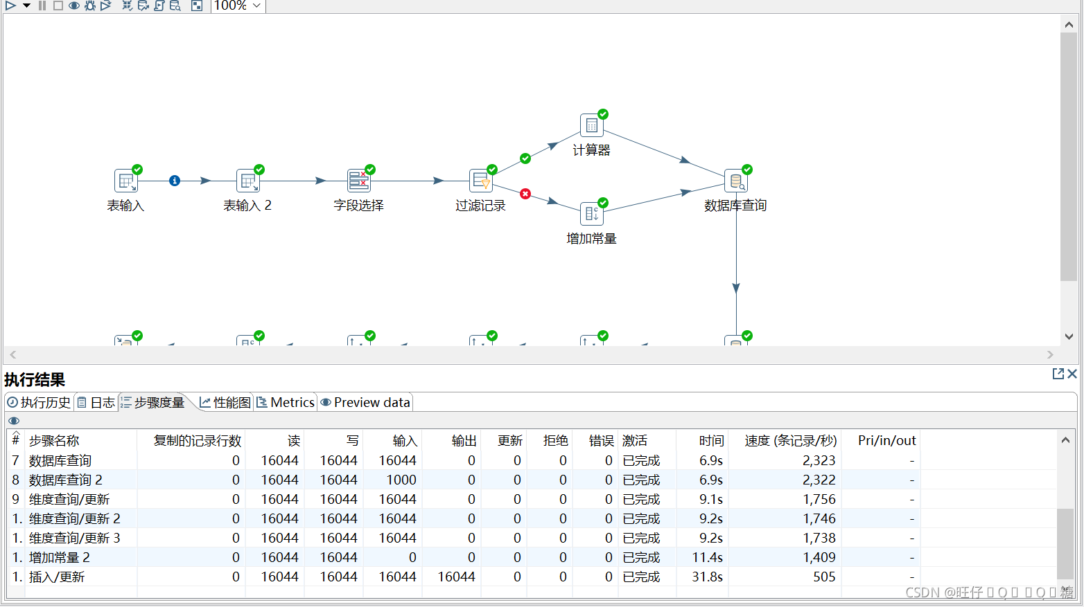This screenshot has width=1084, height=607.
Task: Sort by 速度 (条记录/秒) column header
Action: click(791, 441)
